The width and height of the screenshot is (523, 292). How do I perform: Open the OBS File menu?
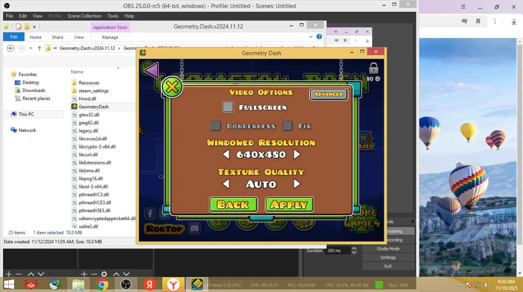tap(10, 16)
